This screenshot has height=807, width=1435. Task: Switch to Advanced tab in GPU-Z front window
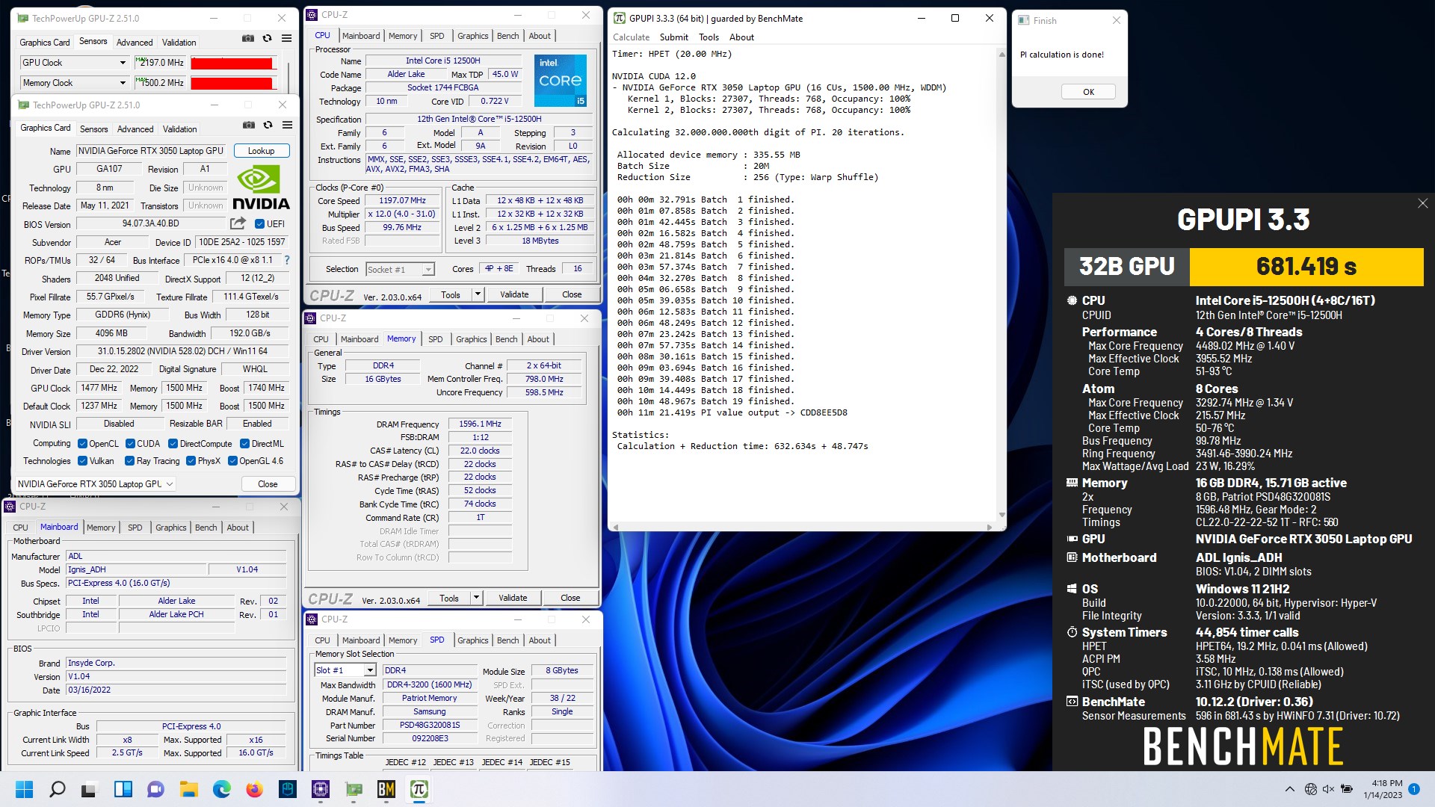click(135, 129)
